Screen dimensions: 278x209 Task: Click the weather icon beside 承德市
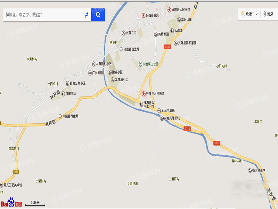pyautogui.click(x=242, y=14)
